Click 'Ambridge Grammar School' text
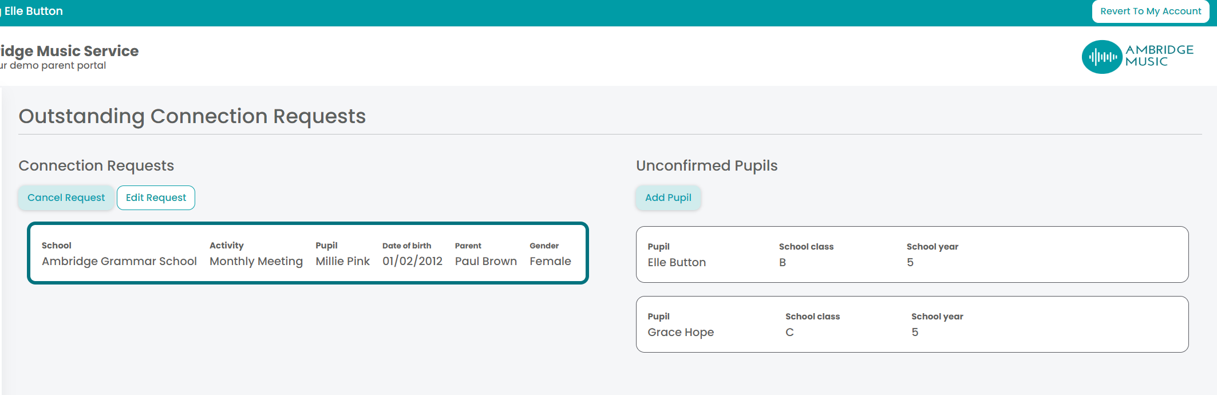This screenshot has width=1217, height=395. click(x=119, y=261)
